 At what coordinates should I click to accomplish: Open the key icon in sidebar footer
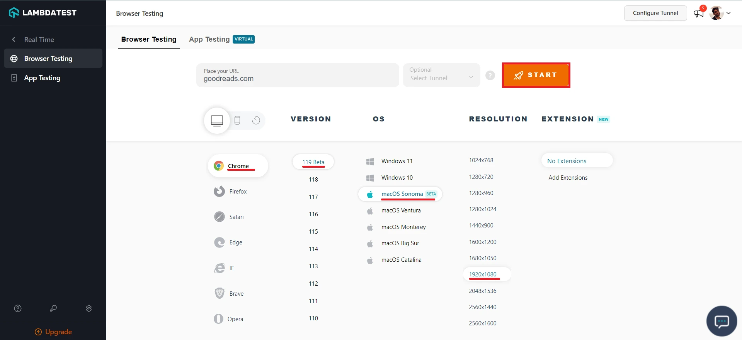[53, 308]
